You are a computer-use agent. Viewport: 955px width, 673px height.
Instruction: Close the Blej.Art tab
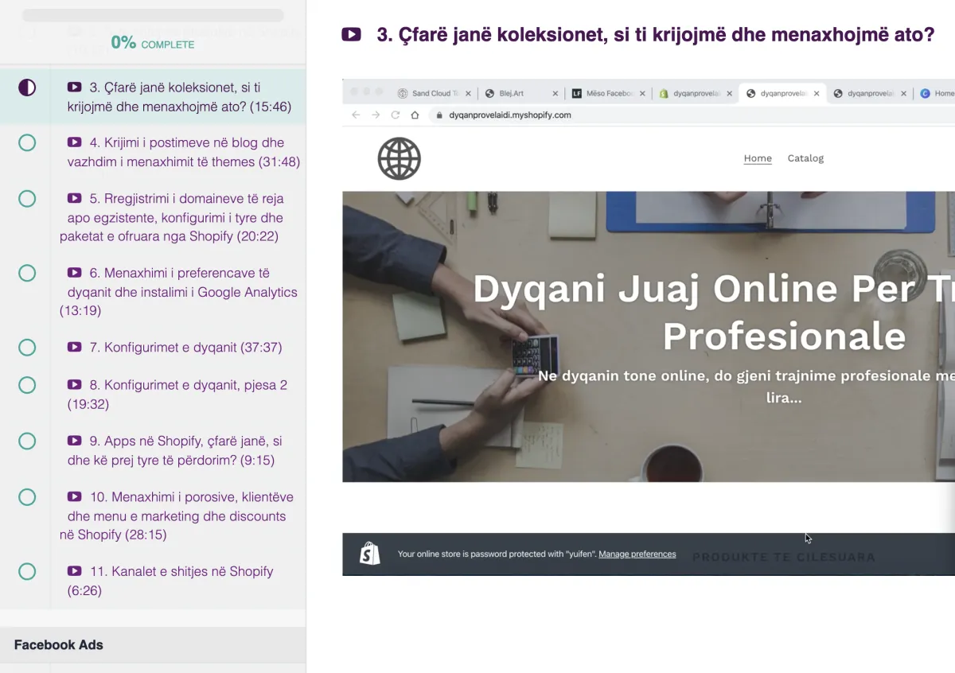(555, 94)
